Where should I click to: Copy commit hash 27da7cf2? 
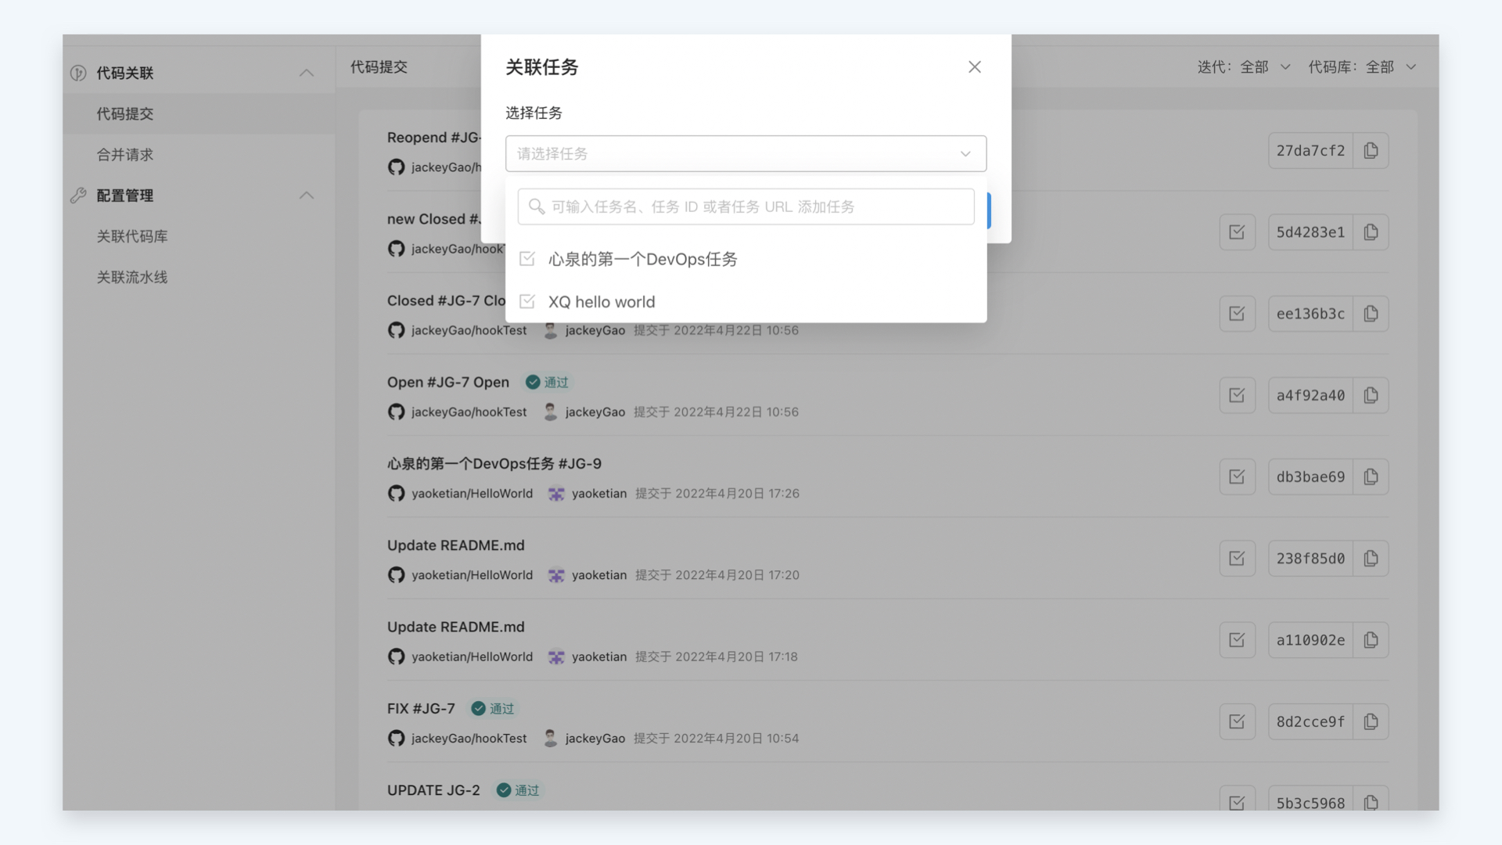pos(1371,151)
